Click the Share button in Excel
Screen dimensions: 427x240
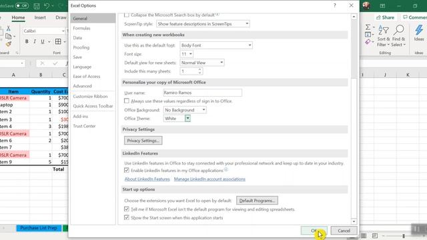tap(385, 17)
